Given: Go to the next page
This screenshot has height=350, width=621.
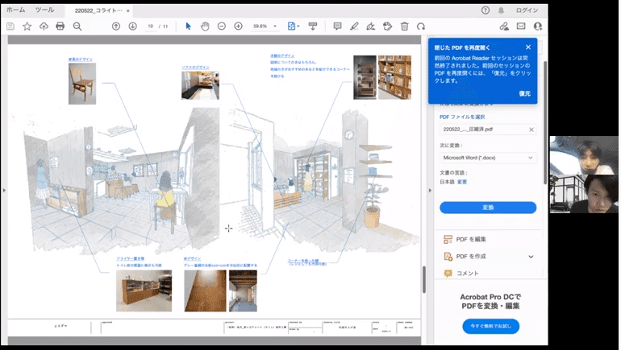Looking at the screenshot, I should tap(133, 27).
